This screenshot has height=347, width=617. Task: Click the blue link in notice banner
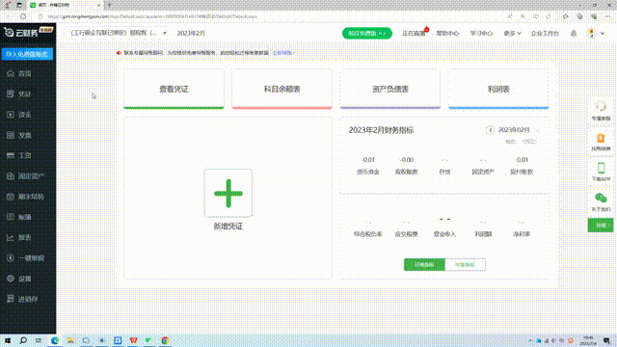[x=283, y=53]
